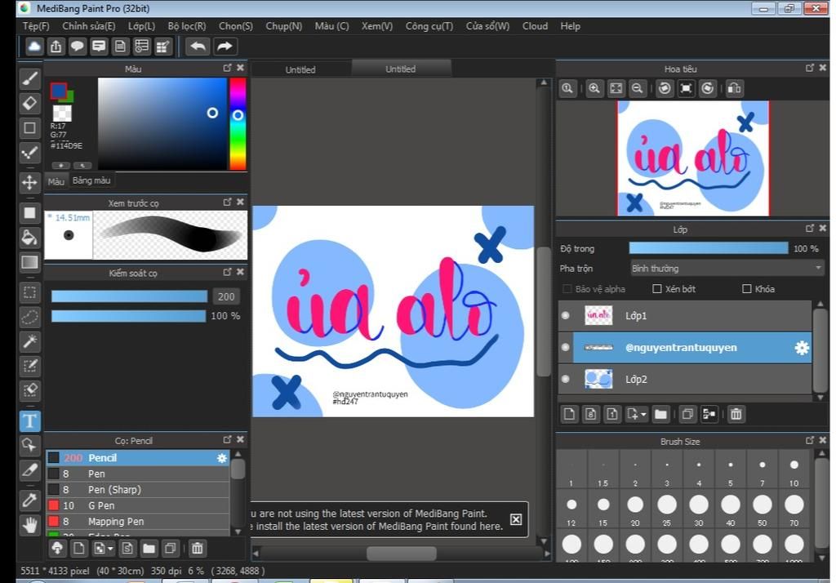
Task: Choose the Move tool
Action: [x=30, y=182]
